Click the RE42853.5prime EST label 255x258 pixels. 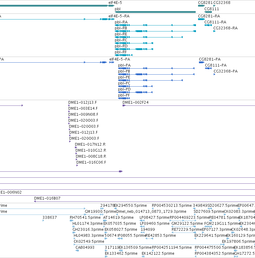161,236
